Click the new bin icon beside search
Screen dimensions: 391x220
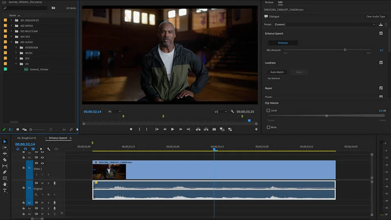click(53, 8)
